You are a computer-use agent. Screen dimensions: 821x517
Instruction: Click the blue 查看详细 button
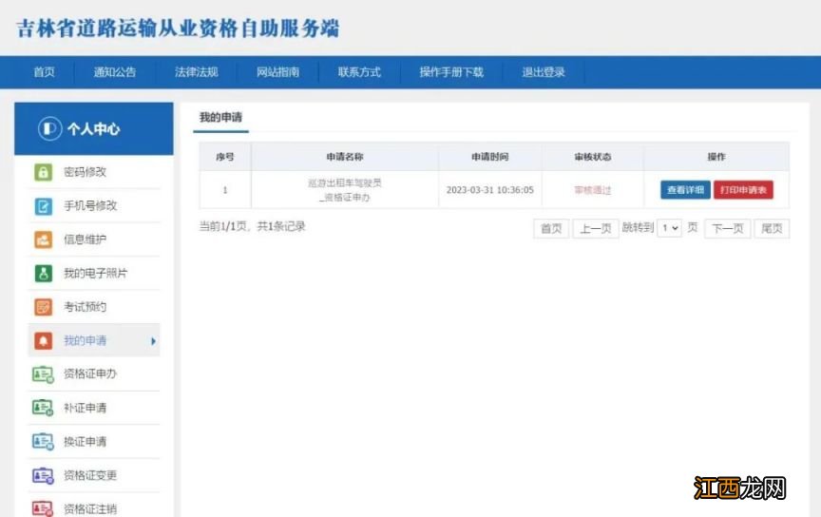685,190
